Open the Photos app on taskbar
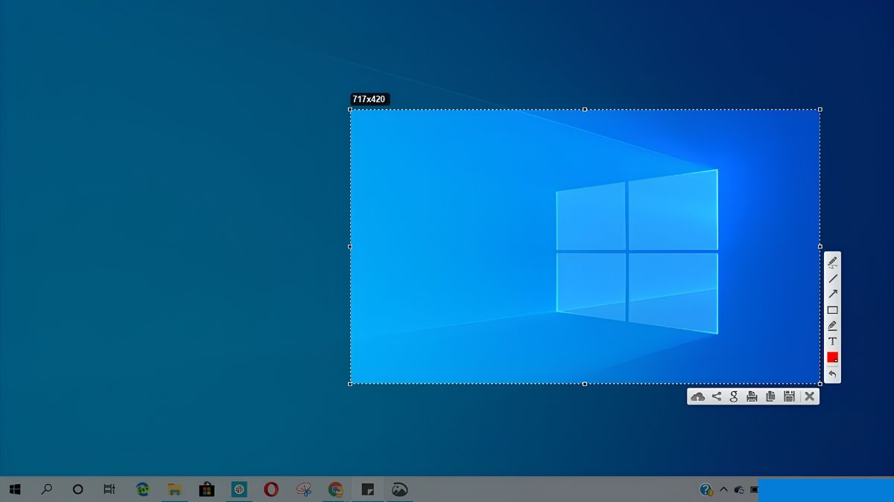 click(x=399, y=489)
